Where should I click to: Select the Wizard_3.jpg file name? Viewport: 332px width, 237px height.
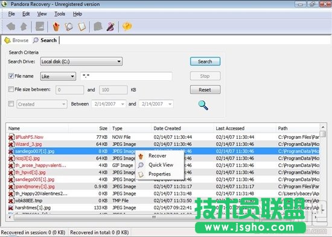pyautogui.click(x=28, y=144)
